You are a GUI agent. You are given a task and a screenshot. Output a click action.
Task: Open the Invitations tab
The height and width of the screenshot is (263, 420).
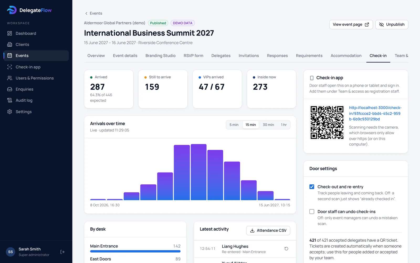pyautogui.click(x=249, y=56)
